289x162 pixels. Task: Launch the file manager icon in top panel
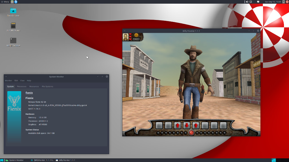click(x=12, y=2)
